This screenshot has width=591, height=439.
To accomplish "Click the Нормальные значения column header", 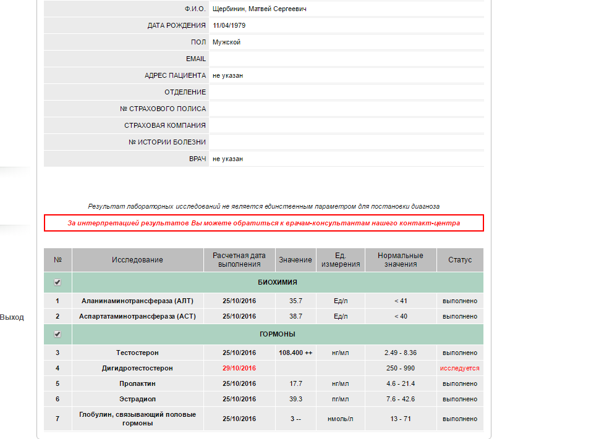I will pos(400,260).
